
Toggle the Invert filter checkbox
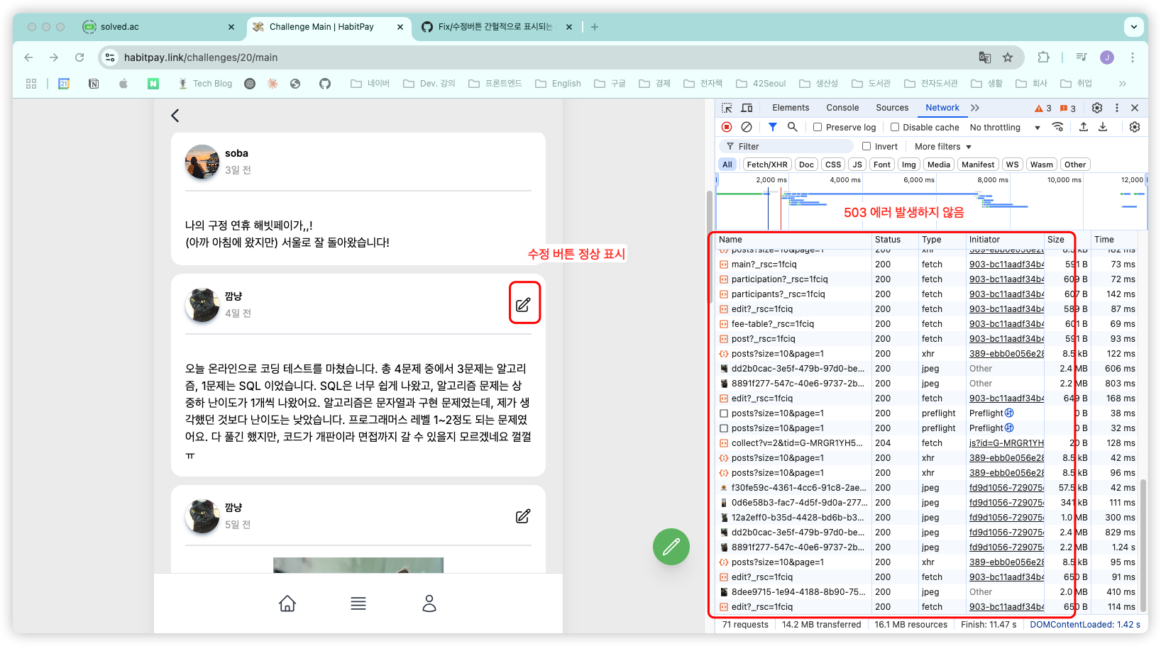(866, 147)
